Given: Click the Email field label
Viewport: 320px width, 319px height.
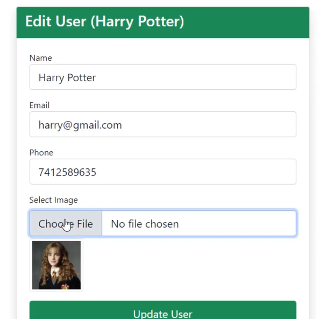Looking at the screenshot, I should point(39,105).
